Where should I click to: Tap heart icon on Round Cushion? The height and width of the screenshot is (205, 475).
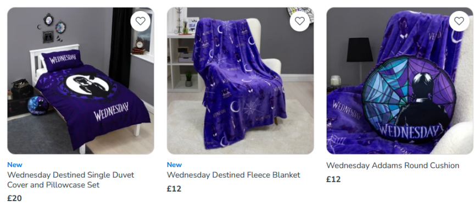[x=459, y=21]
